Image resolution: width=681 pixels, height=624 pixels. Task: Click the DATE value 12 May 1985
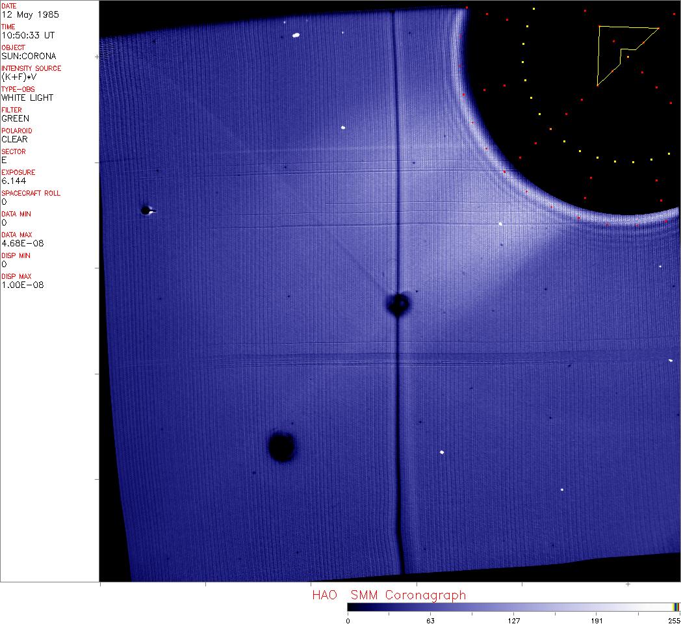coord(25,14)
